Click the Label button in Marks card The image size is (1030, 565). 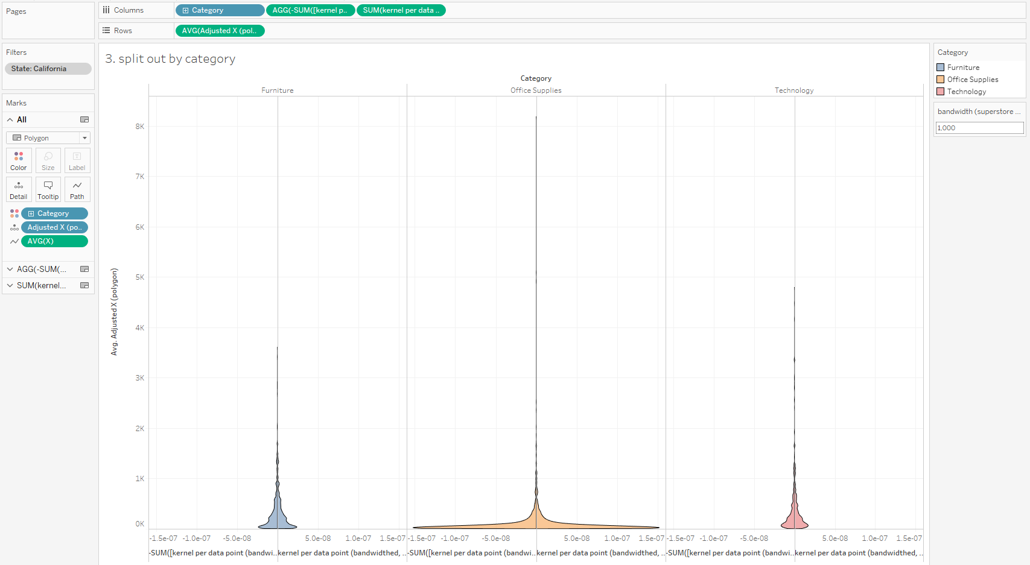click(77, 160)
